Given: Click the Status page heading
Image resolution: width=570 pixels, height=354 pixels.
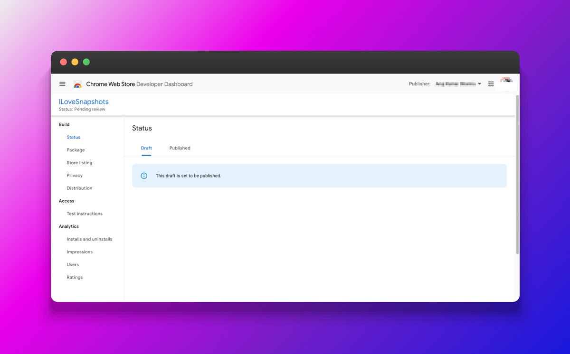Looking at the screenshot, I should 142,128.
